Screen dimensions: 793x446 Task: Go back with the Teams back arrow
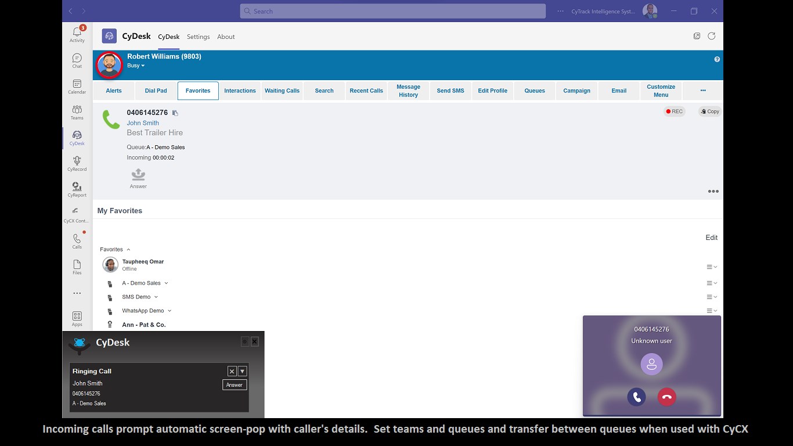click(x=71, y=11)
